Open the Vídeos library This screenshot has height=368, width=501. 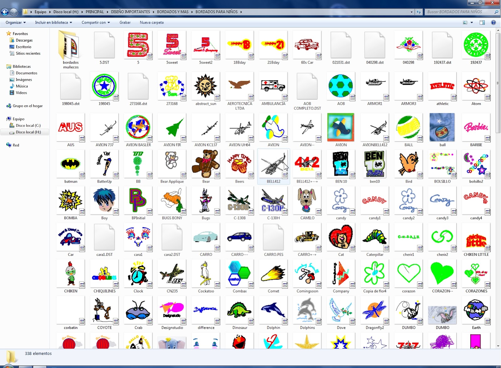coord(21,93)
